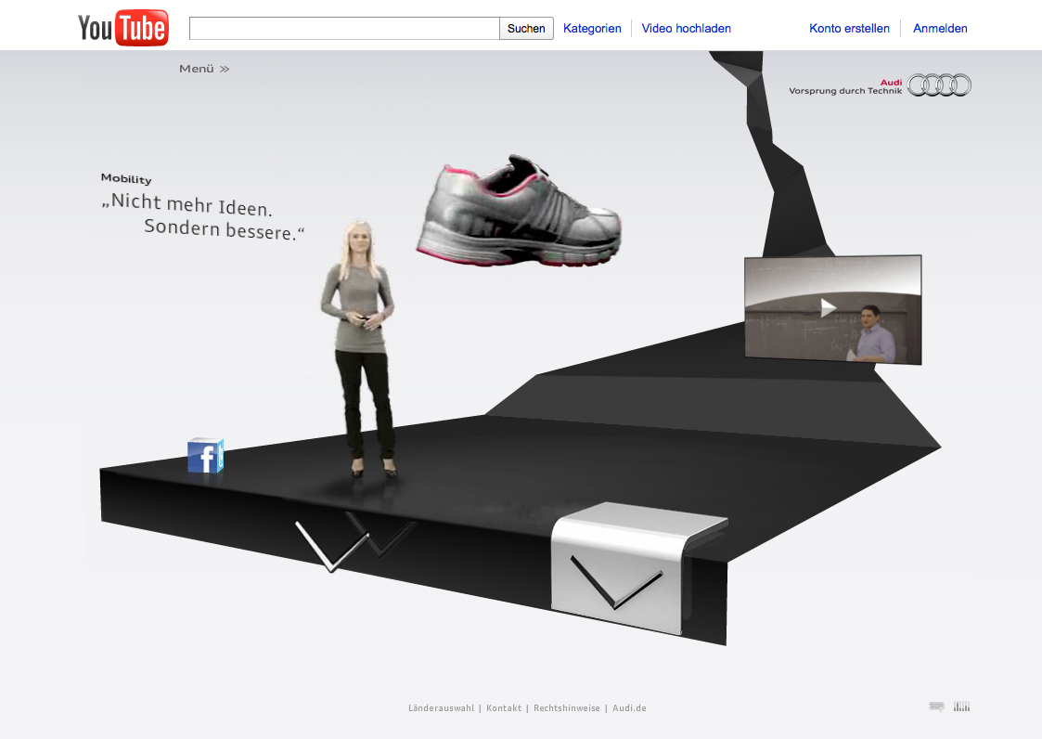Click the Mobility heading text

click(126, 178)
